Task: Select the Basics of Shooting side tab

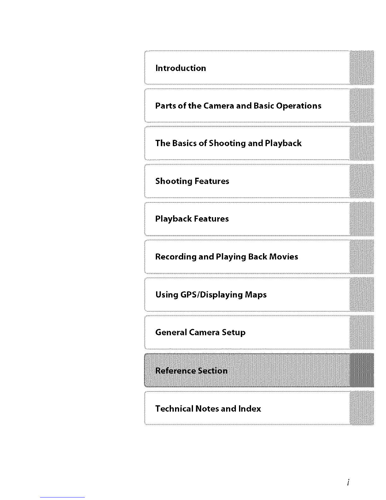Action: click(362, 143)
